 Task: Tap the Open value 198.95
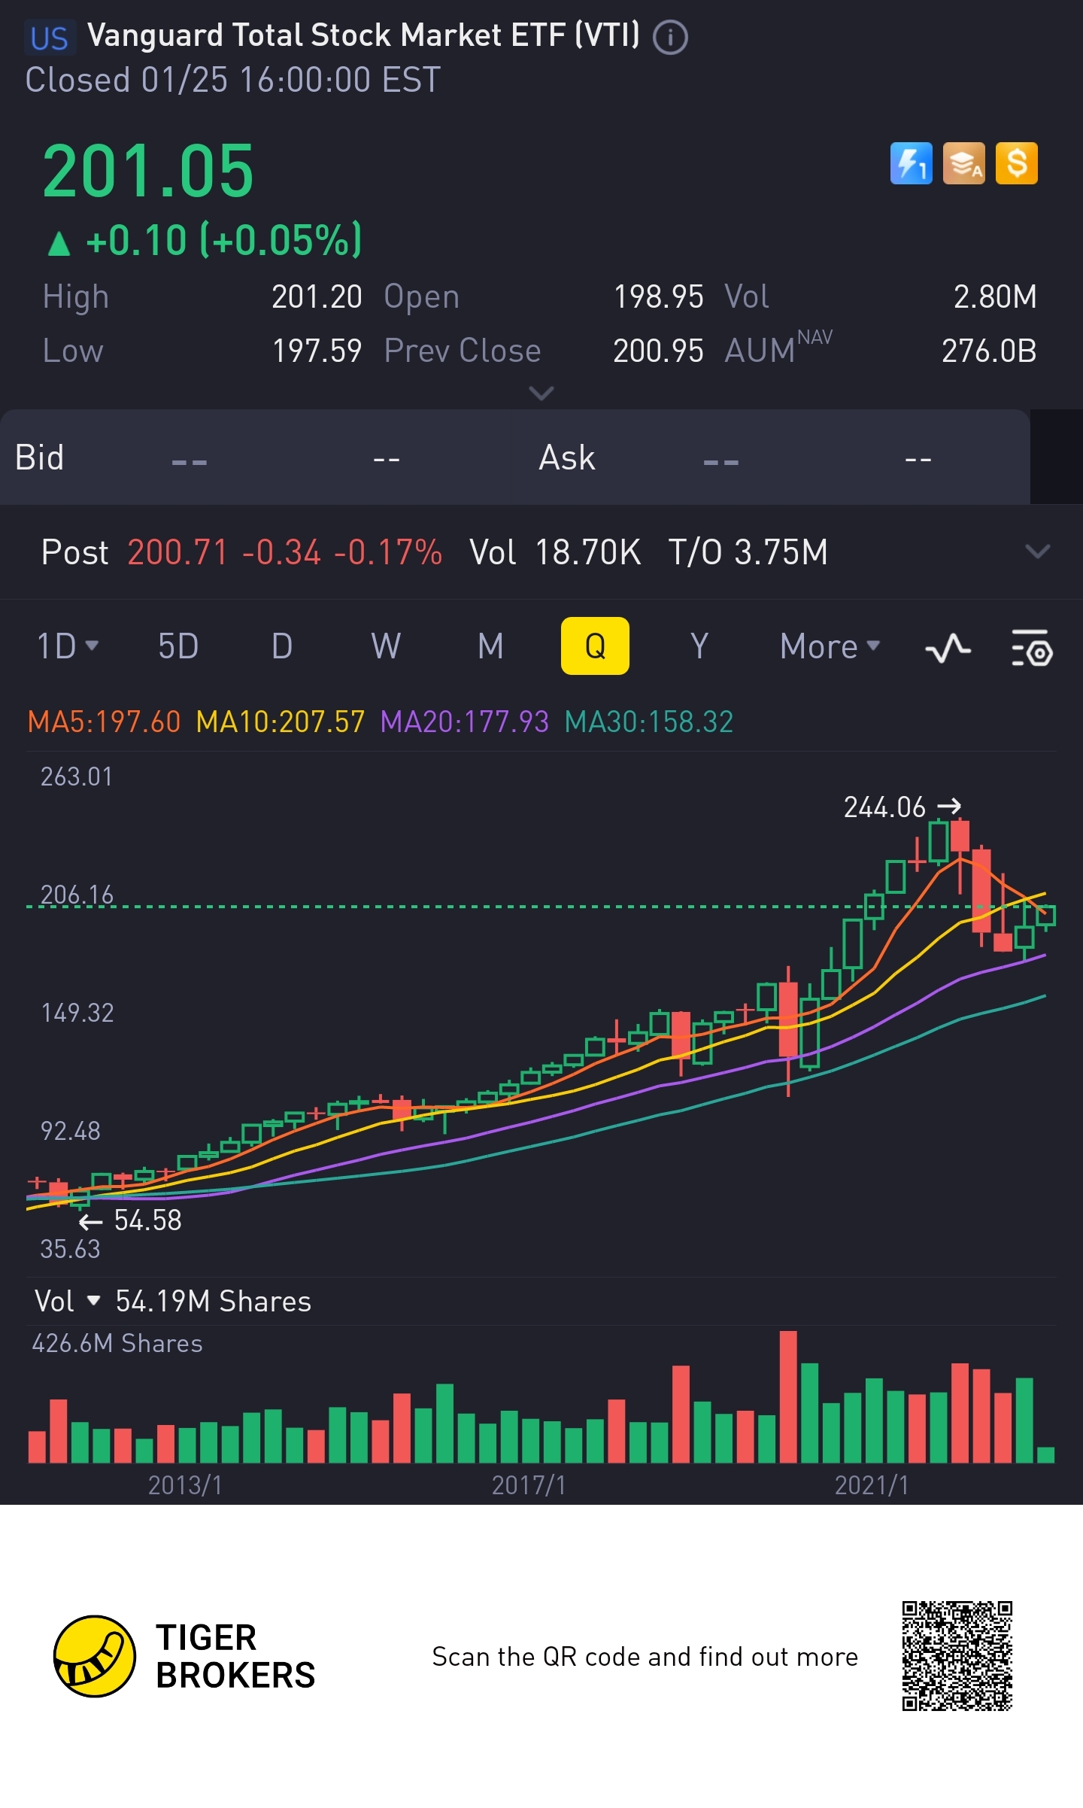point(659,296)
